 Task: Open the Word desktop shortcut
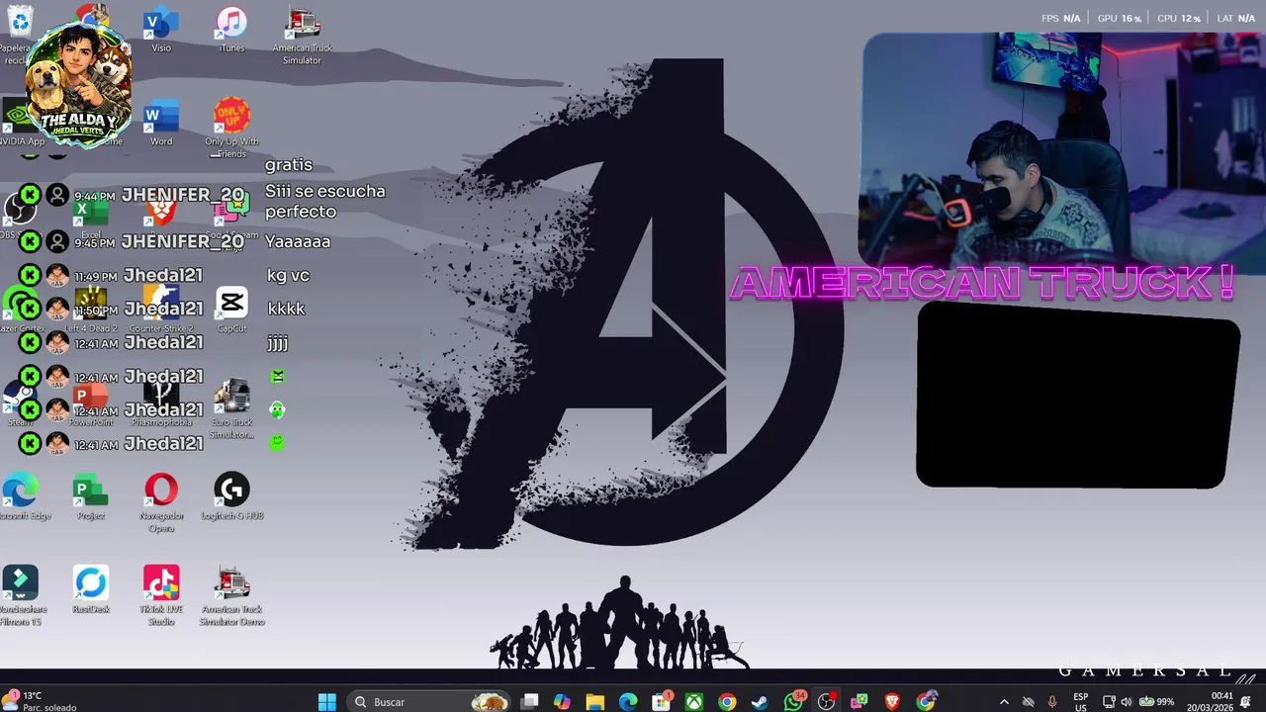pos(160,123)
